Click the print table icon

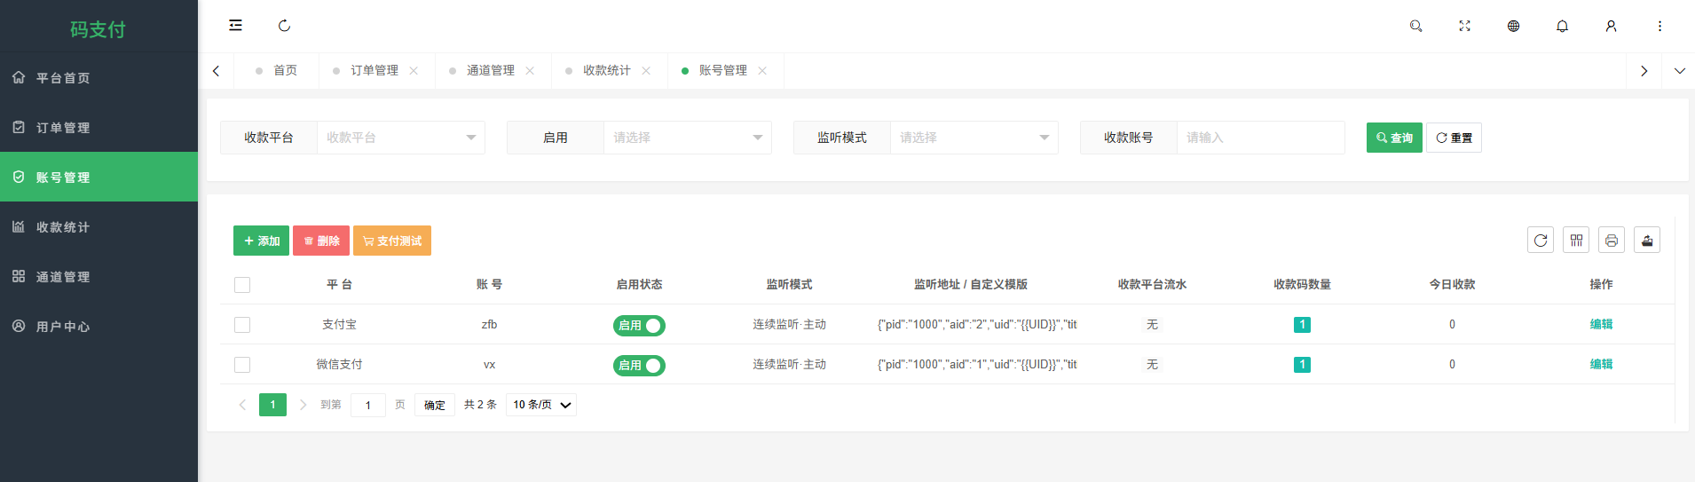click(1612, 240)
